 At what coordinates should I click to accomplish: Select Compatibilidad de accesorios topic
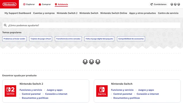[131, 39]
